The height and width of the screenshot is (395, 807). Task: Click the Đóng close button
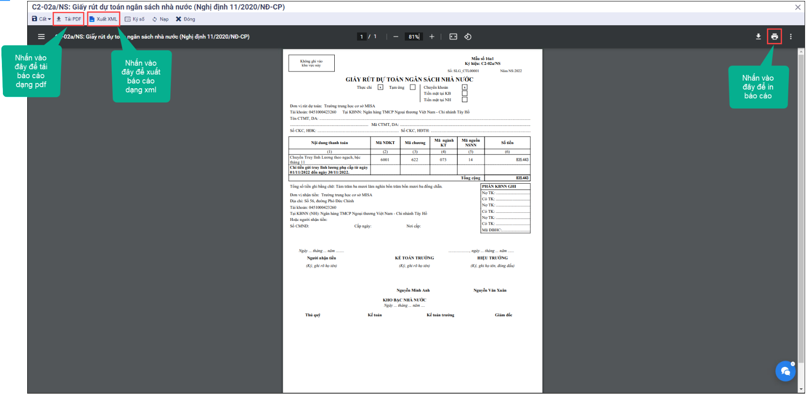pyautogui.click(x=185, y=19)
